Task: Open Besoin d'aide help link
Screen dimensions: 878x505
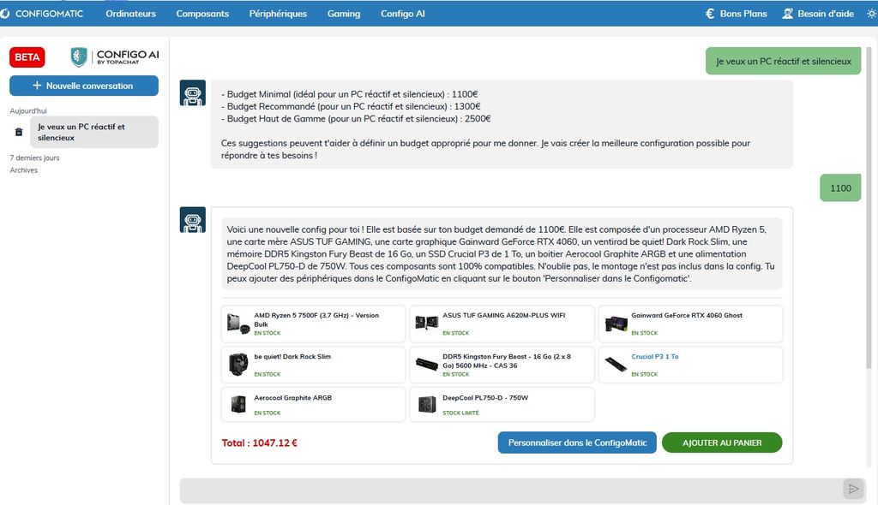Action: (826, 14)
